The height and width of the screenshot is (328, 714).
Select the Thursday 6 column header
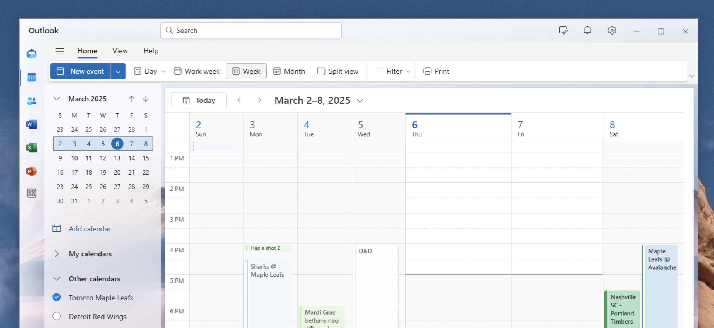458,127
